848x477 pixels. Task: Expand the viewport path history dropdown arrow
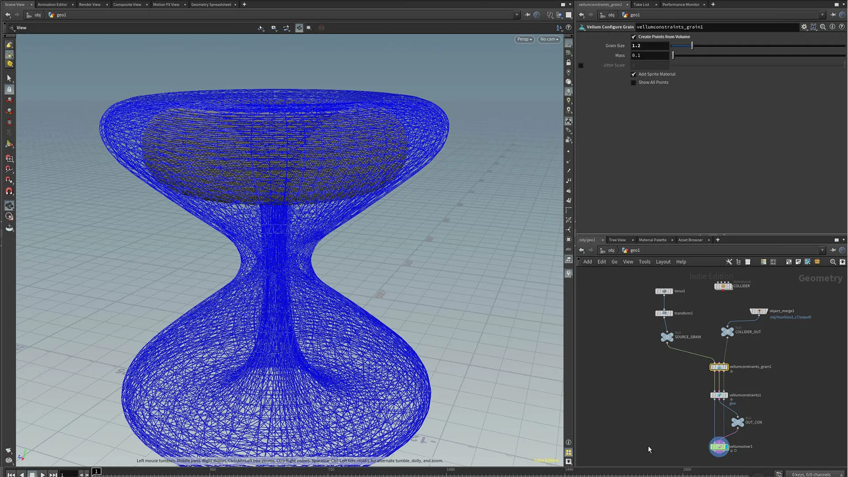(x=517, y=15)
